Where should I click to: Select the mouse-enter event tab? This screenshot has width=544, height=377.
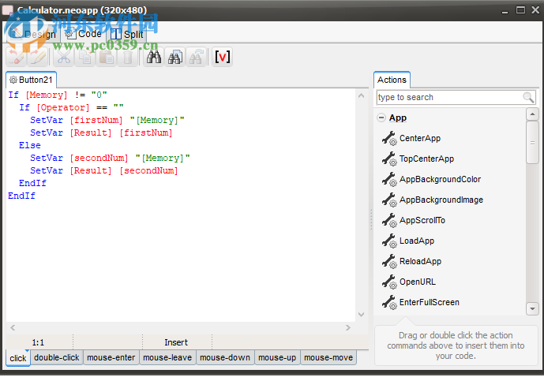tap(111, 357)
